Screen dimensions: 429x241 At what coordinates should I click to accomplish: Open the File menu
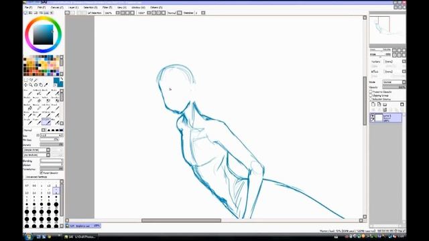[x=28, y=7]
